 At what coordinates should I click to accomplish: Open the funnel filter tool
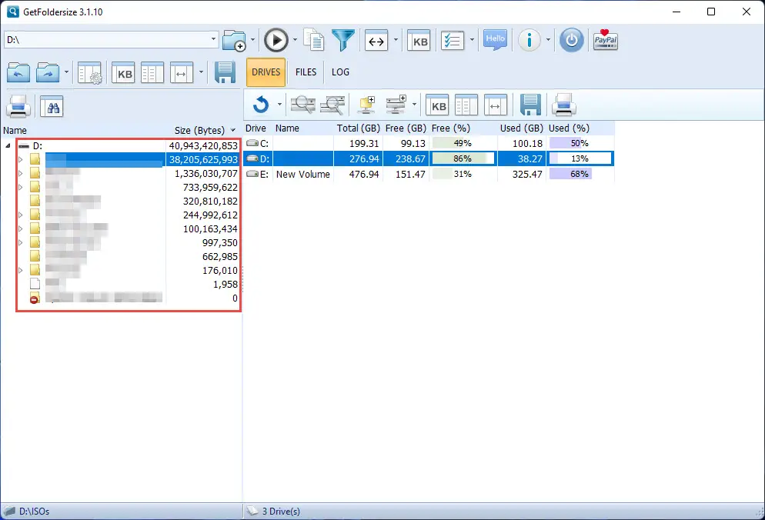[x=343, y=40]
